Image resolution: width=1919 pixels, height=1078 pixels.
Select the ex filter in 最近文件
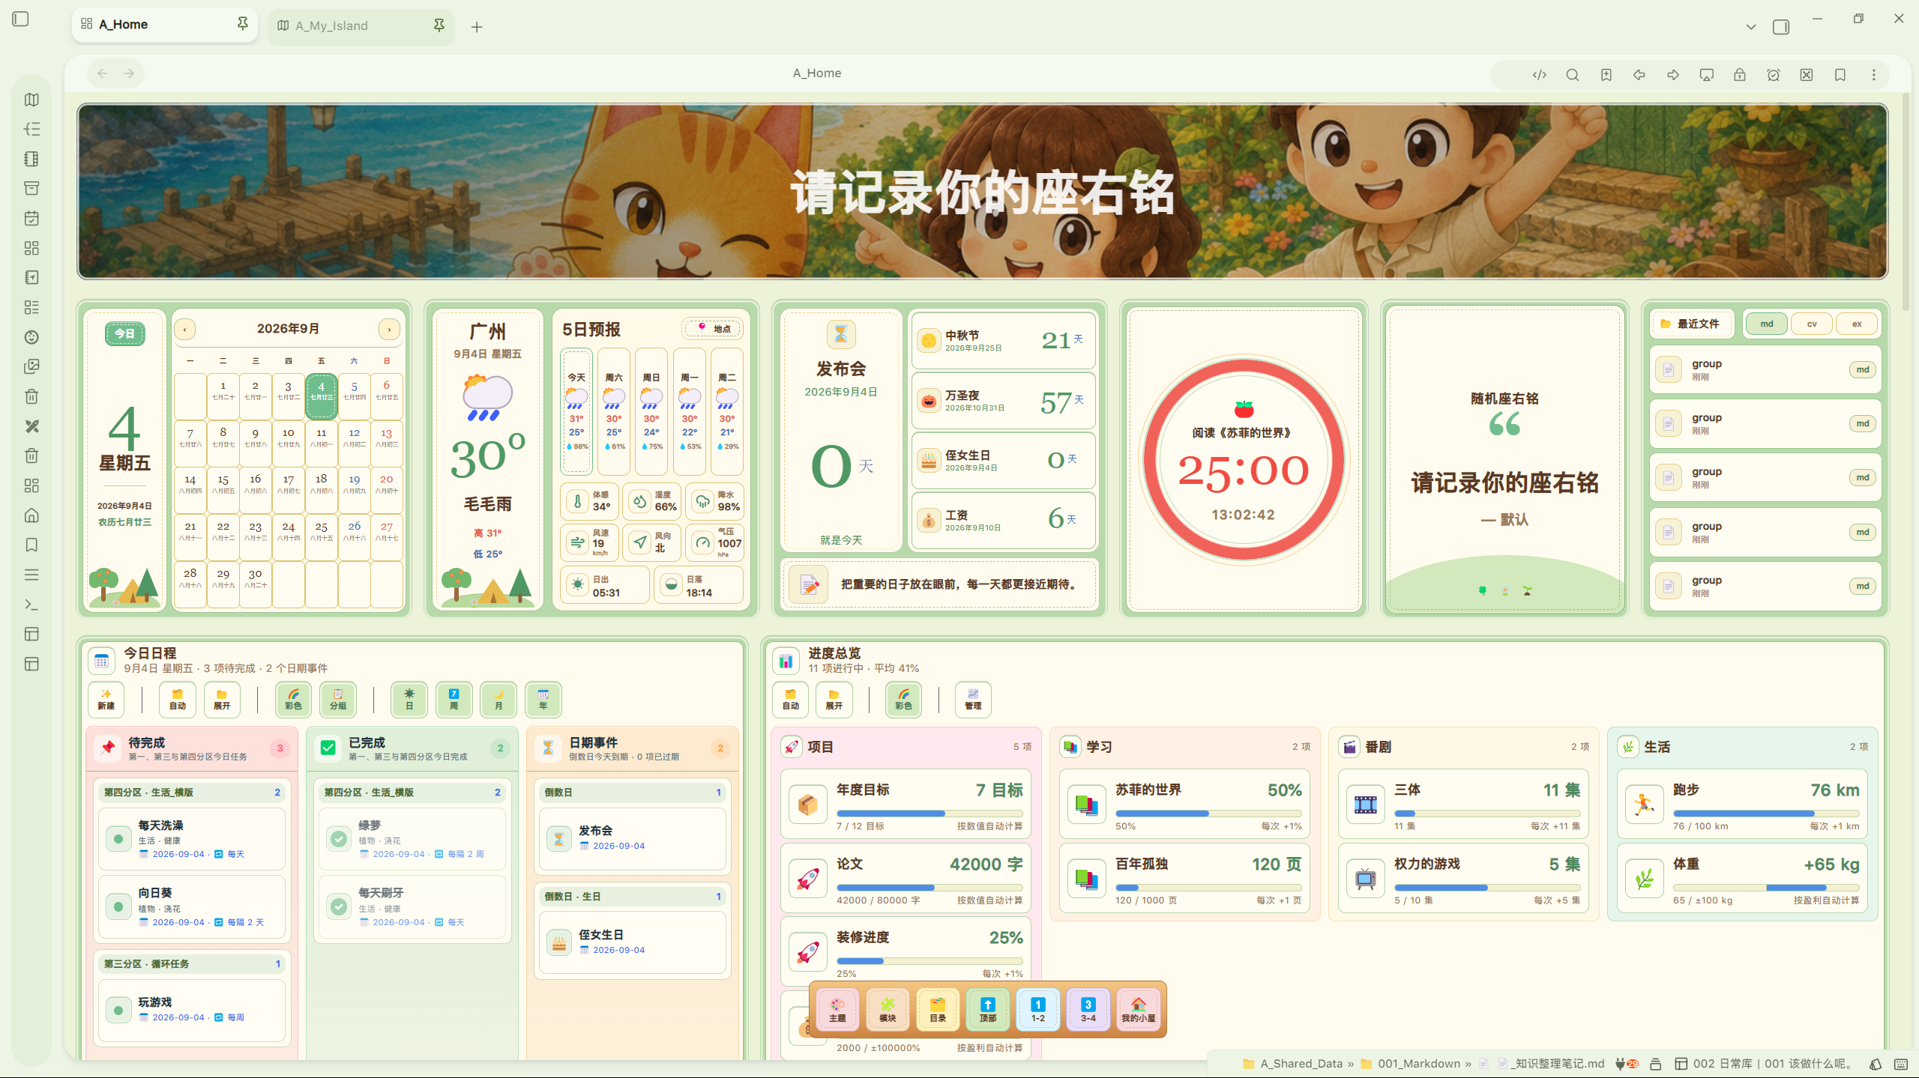click(x=1857, y=324)
